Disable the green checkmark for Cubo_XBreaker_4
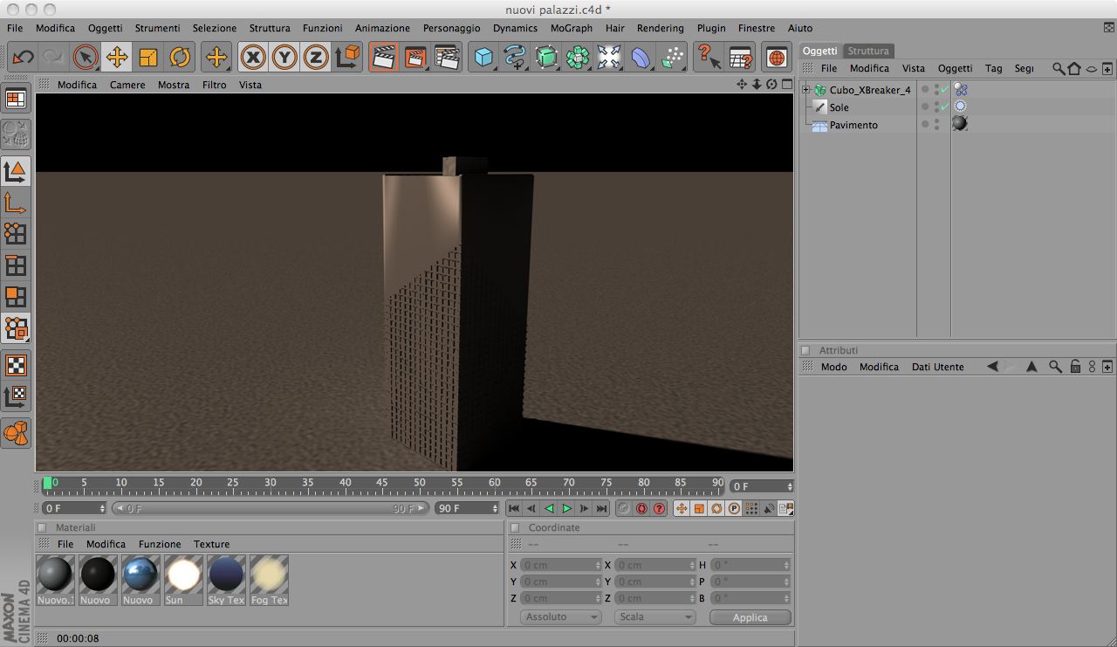 944,89
